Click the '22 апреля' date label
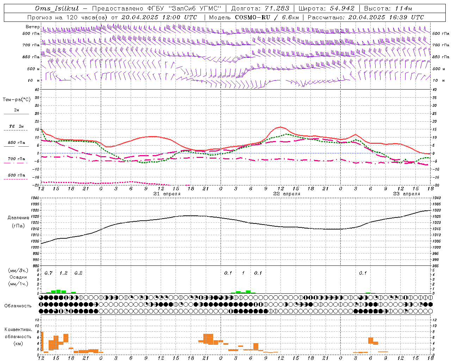Viewport: 451px width, 361px height. point(287,194)
